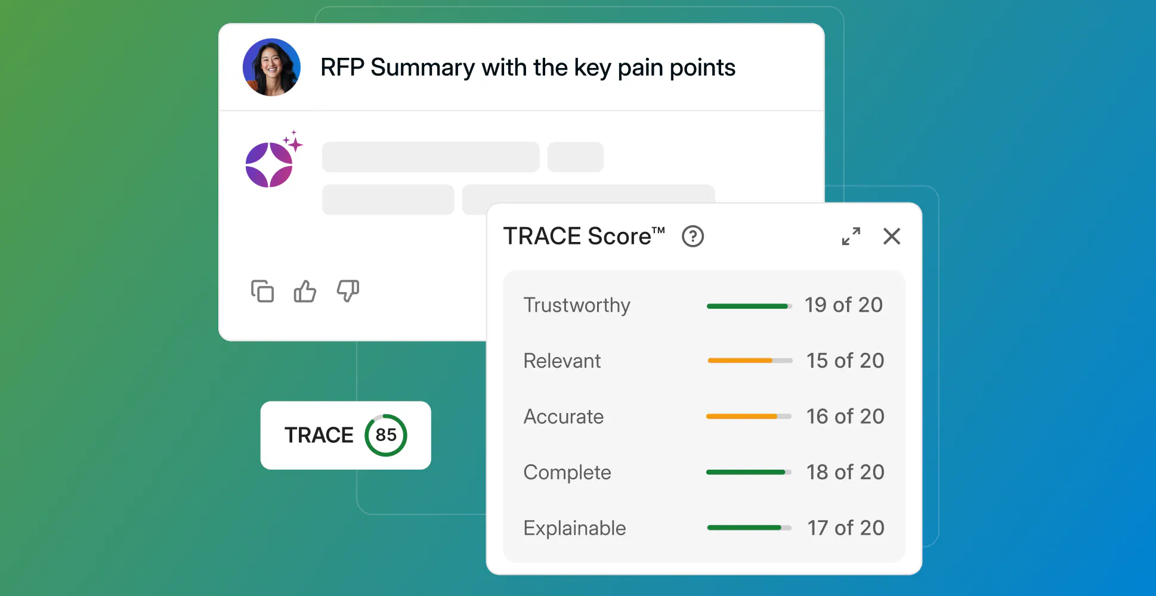The height and width of the screenshot is (596, 1156).
Task: Select the Complete metric label
Action: click(x=567, y=472)
